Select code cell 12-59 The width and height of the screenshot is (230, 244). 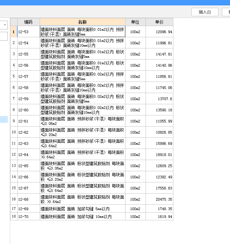click(28, 99)
